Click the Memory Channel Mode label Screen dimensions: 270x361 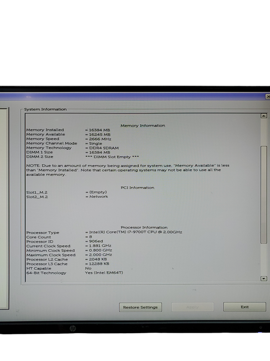click(x=51, y=143)
